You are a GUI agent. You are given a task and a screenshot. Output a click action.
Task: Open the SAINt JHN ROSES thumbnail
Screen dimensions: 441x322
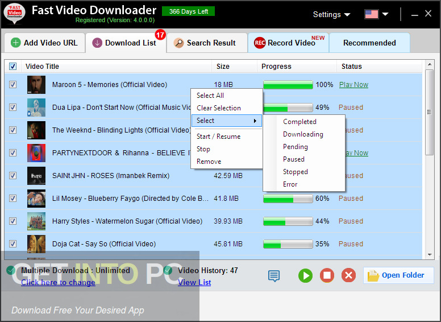pos(36,176)
